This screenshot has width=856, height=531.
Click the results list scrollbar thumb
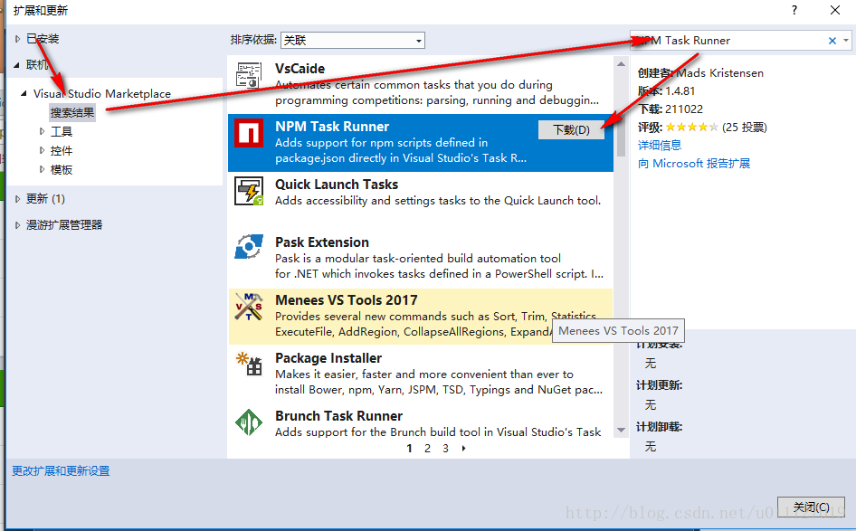click(x=622, y=113)
